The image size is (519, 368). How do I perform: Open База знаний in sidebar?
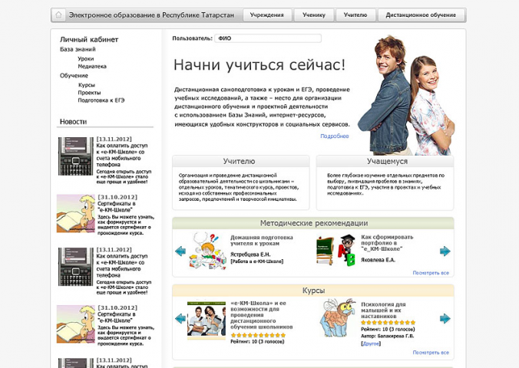click(78, 49)
